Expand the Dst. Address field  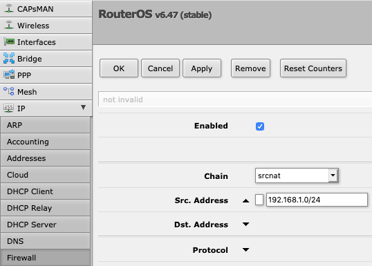[245, 224]
